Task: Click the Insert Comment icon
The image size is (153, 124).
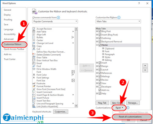Action: click(34, 92)
